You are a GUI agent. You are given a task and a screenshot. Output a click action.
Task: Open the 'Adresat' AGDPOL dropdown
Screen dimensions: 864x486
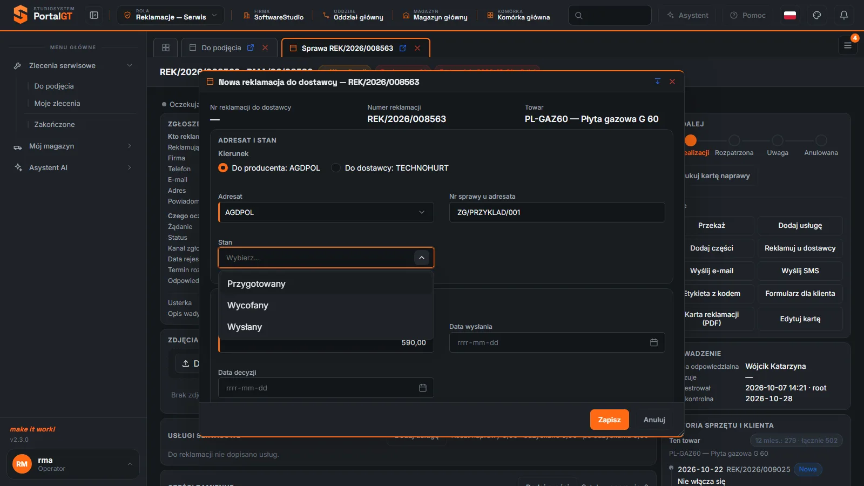click(x=326, y=212)
